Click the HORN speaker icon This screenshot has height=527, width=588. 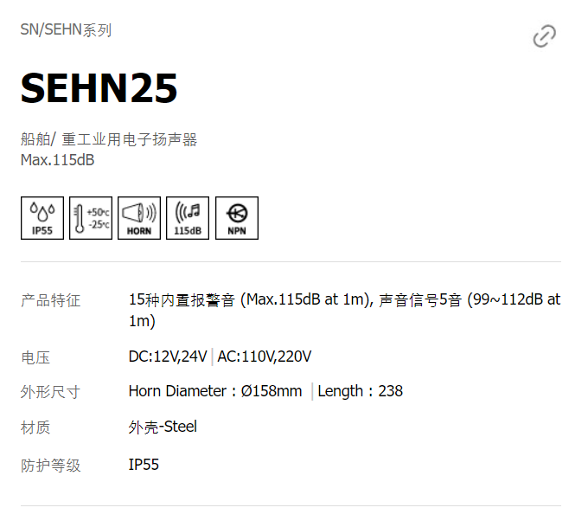[x=139, y=218]
